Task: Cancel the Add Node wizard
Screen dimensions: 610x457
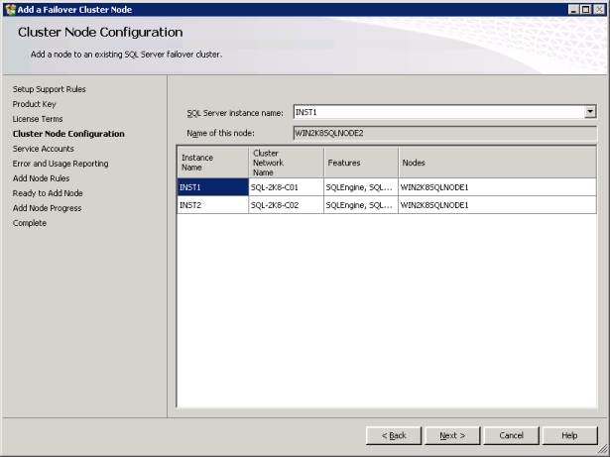Action: [511, 435]
